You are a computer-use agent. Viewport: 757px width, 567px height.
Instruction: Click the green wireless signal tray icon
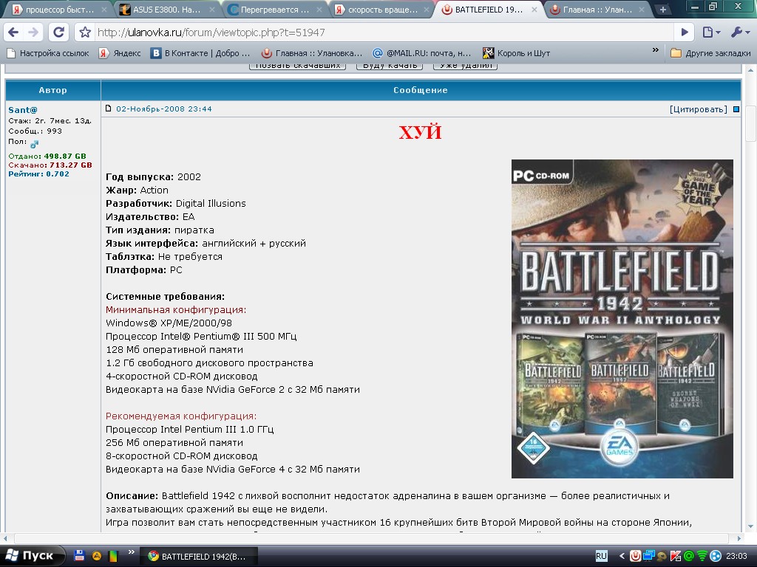[x=702, y=557]
